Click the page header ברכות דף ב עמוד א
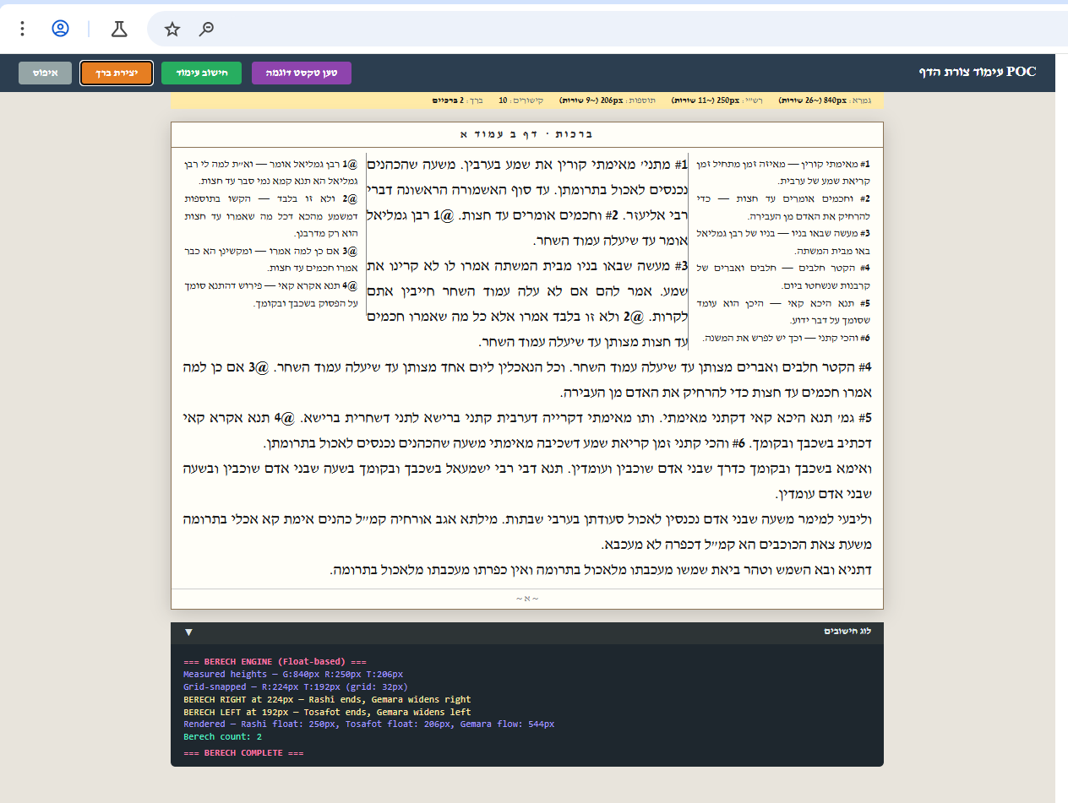The height and width of the screenshot is (803, 1068). tap(526, 134)
